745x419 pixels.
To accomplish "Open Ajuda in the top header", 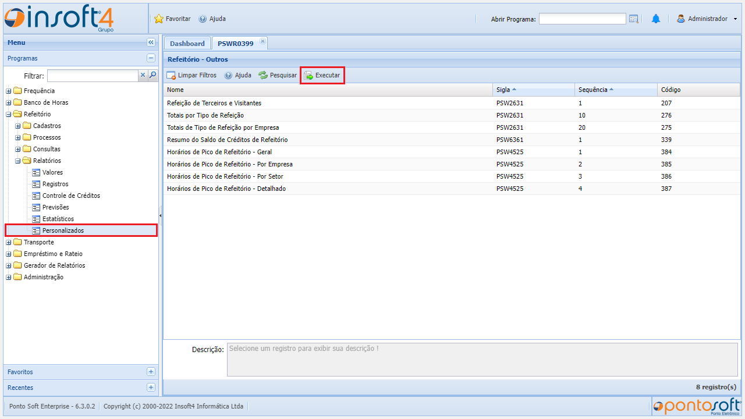I will pos(212,19).
